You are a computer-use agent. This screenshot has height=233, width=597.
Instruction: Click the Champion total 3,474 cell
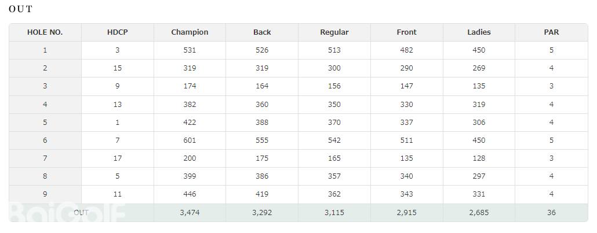(190, 213)
